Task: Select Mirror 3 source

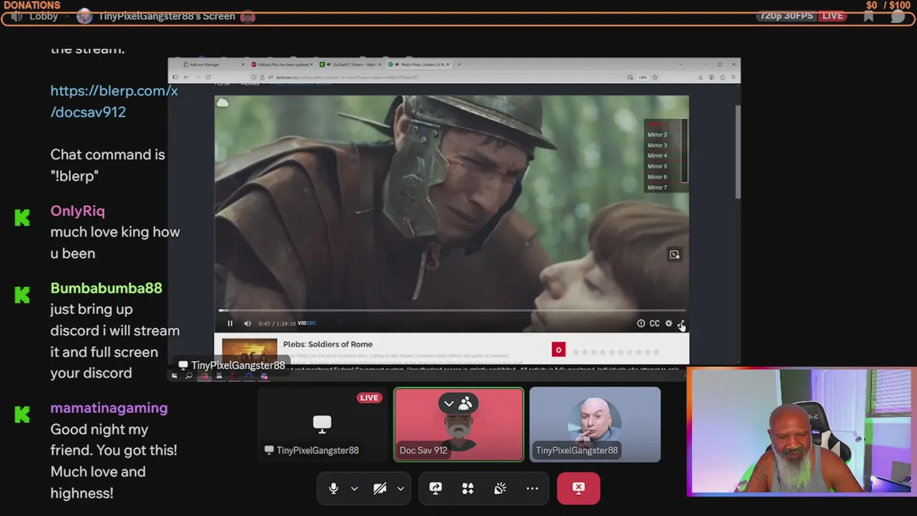Action: click(657, 145)
